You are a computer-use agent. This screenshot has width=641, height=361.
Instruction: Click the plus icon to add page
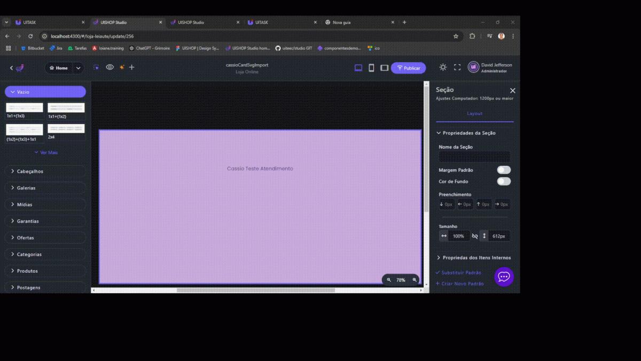pos(132,67)
